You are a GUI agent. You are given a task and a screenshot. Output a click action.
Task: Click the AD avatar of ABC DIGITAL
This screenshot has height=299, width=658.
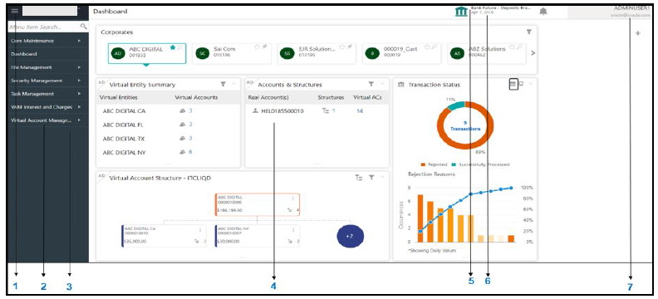point(119,54)
